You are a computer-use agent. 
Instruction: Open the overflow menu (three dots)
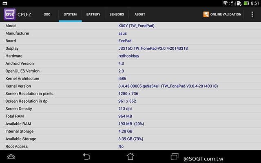point(252,14)
